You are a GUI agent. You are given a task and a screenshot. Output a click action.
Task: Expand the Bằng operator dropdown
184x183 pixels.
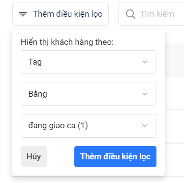pos(89,94)
